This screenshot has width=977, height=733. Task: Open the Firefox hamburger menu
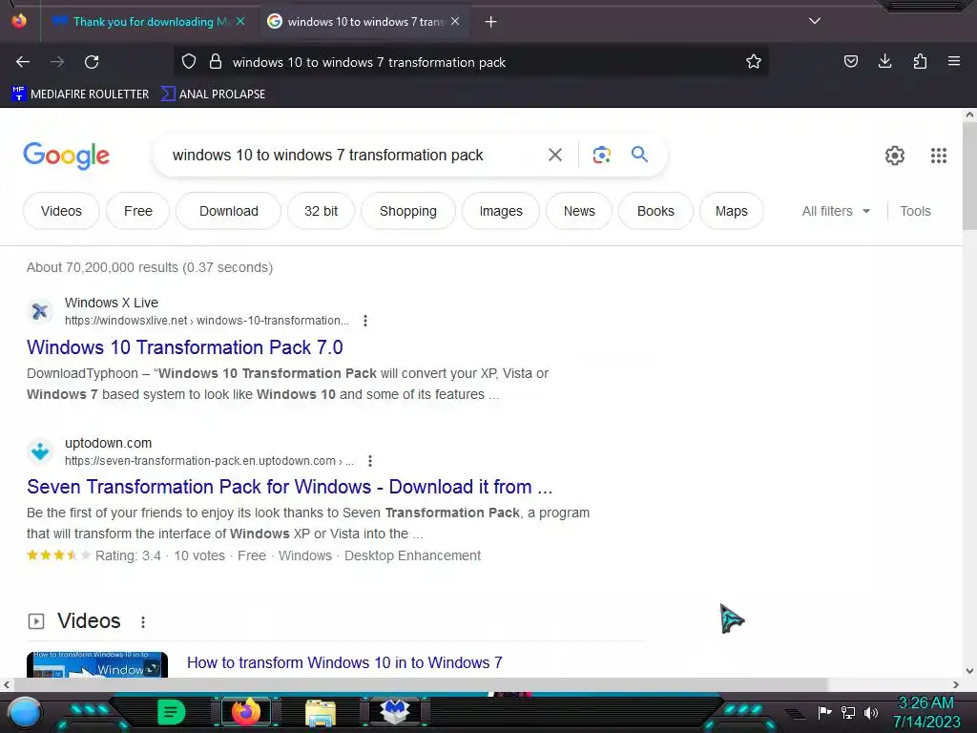coord(954,61)
